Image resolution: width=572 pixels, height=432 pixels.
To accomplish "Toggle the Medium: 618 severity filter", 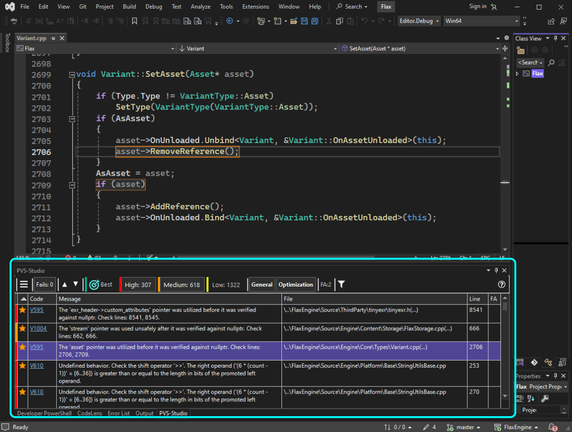I will tap(182, 284).
